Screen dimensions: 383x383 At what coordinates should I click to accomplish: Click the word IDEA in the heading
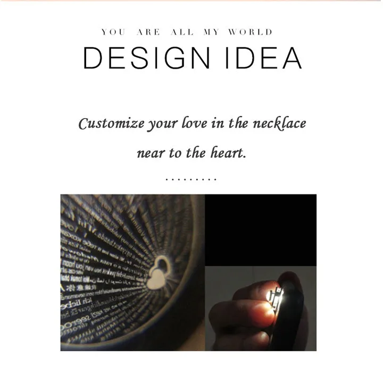[x=263, y=58]
